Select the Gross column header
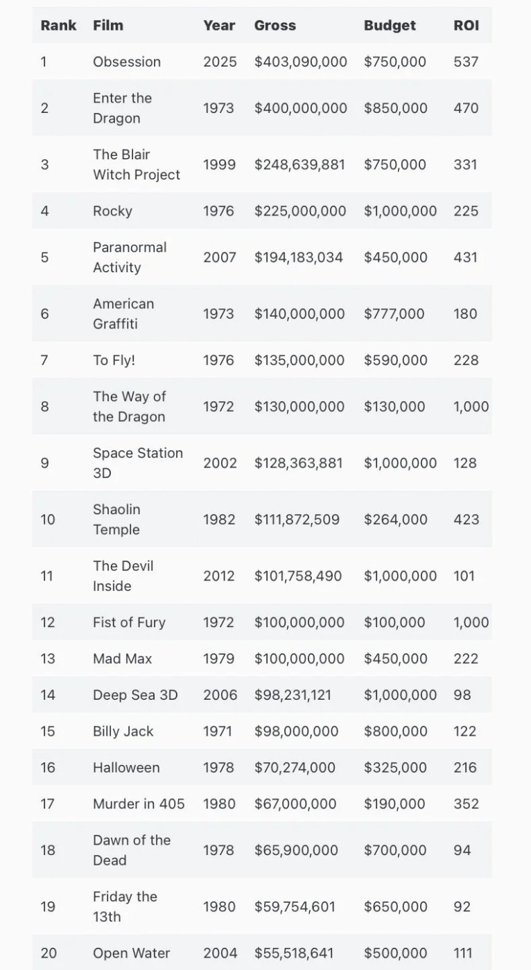Image resolution: width=531 pixels, height=970 pixels. pyautogui.click(x=275, y=26)
